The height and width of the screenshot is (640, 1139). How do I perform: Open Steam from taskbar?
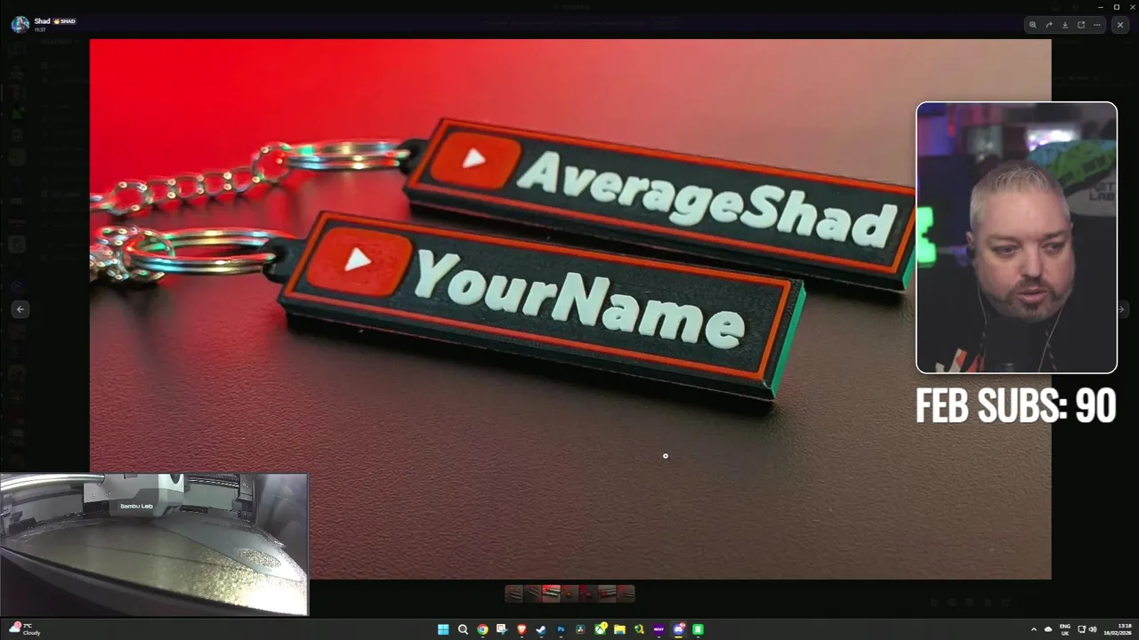point(541,629)
